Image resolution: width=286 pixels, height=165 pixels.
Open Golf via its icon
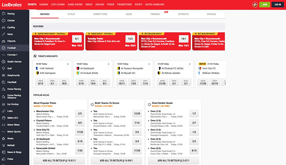pyautogui.click(x=4, y=68)
